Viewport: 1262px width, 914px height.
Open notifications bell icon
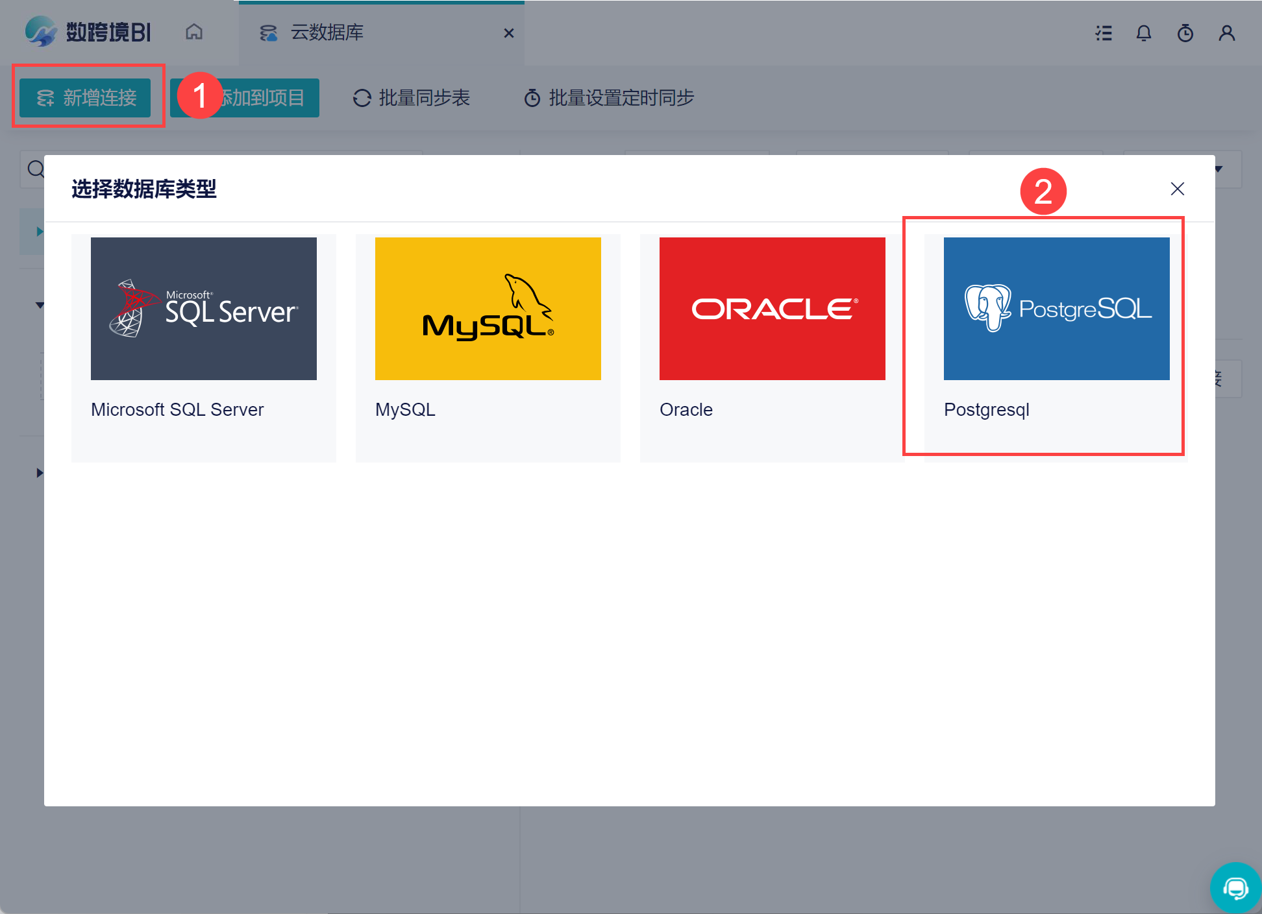(x=1144, y=33)
